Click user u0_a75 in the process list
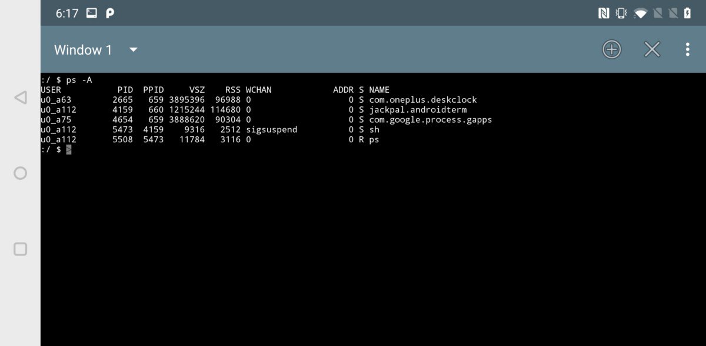Screen dimensions: 706x346 tap(56, 120)
